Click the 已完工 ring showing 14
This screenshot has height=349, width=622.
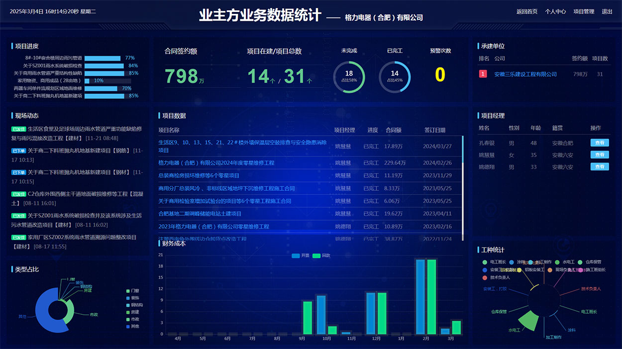(x=395, y=77)
